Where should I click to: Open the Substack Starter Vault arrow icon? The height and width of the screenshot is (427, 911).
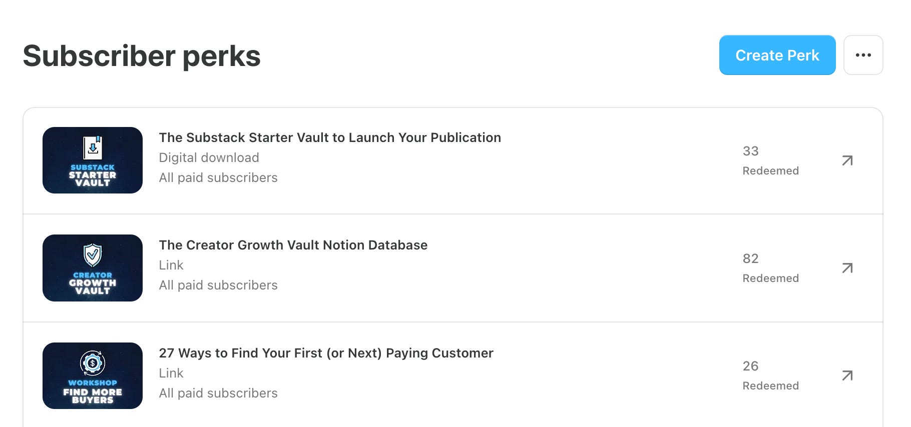coord(847,160)
